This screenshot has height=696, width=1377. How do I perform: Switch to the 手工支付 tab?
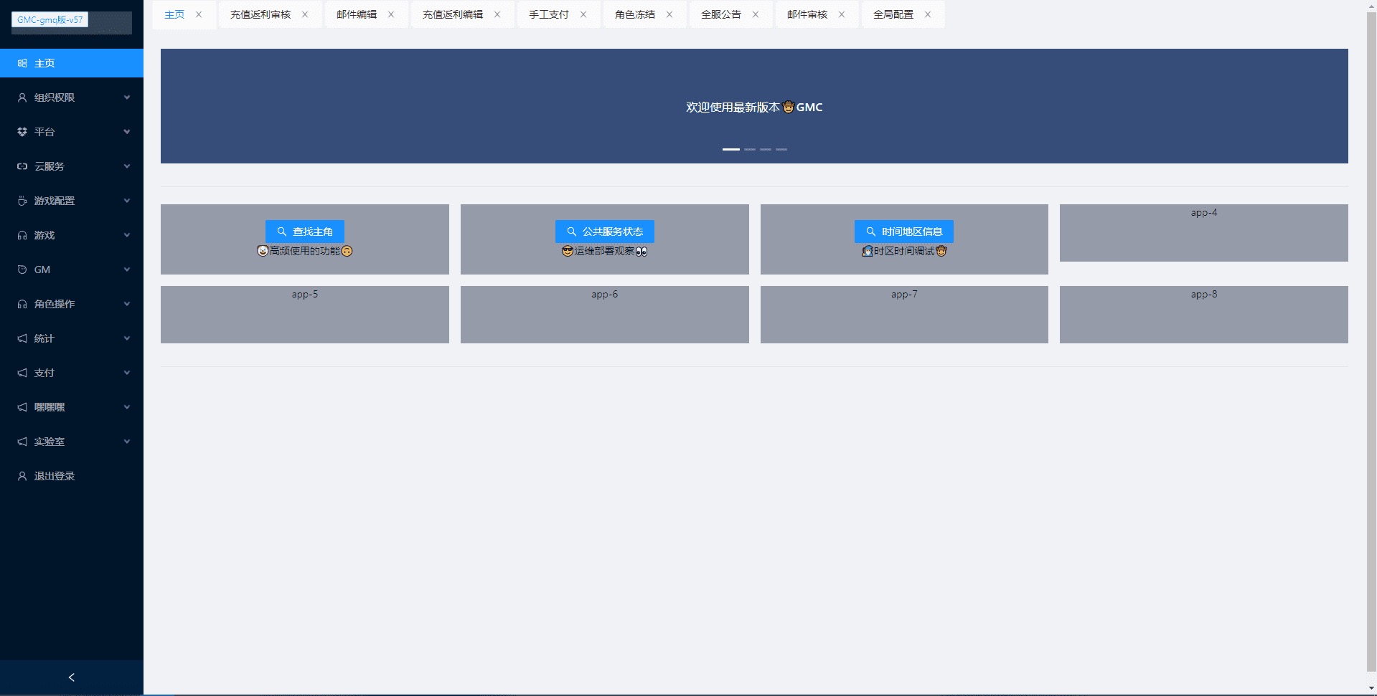click(549, 14)
